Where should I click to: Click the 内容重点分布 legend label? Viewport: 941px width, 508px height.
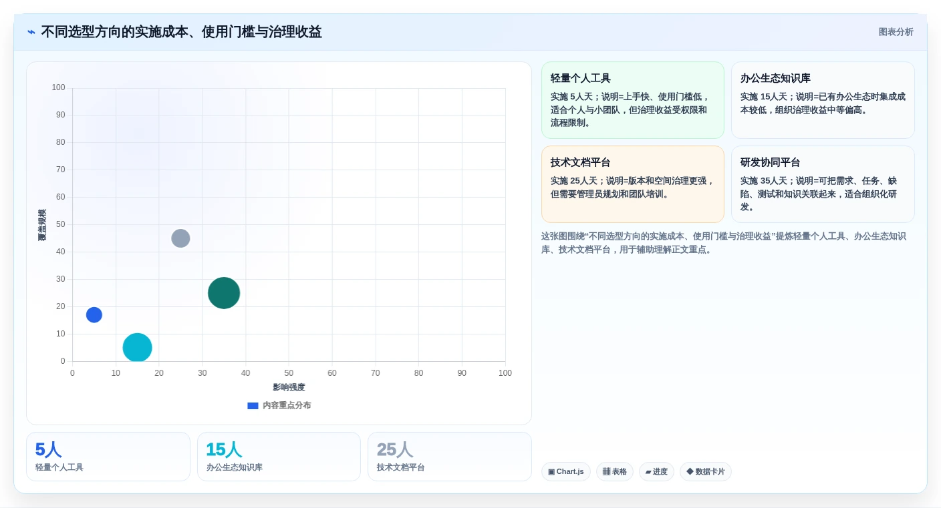coord(287,406)
